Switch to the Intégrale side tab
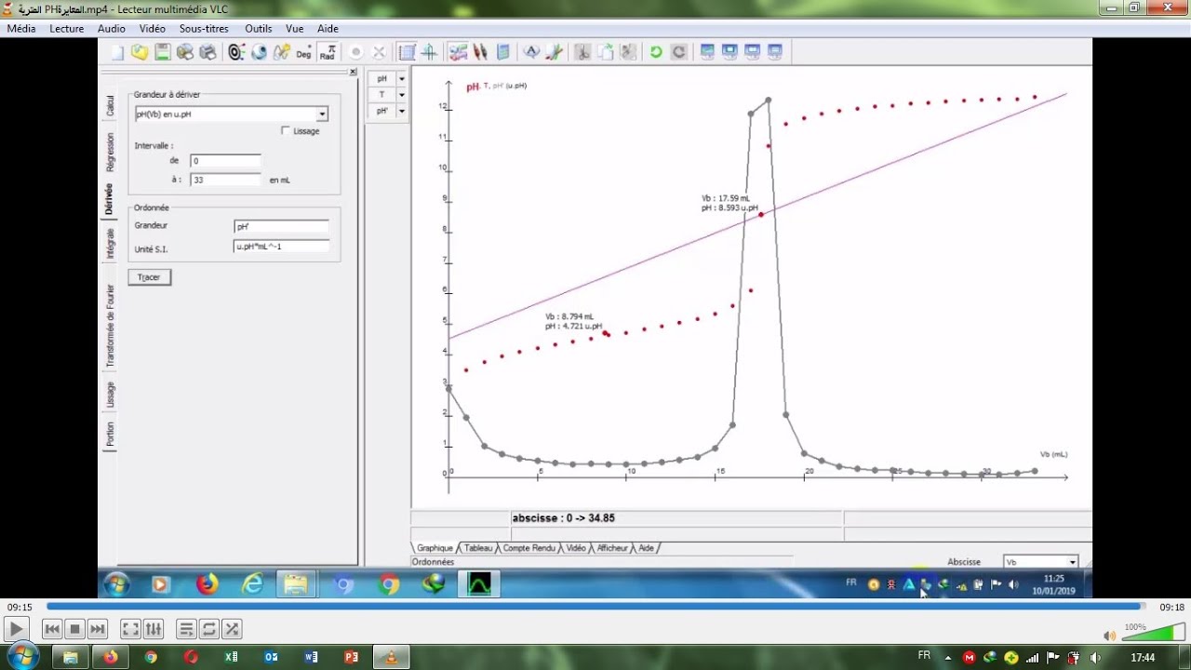 pos(110,244)
